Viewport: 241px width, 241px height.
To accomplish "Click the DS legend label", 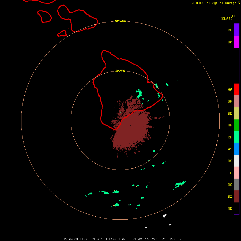I will (x=230, y=161).
